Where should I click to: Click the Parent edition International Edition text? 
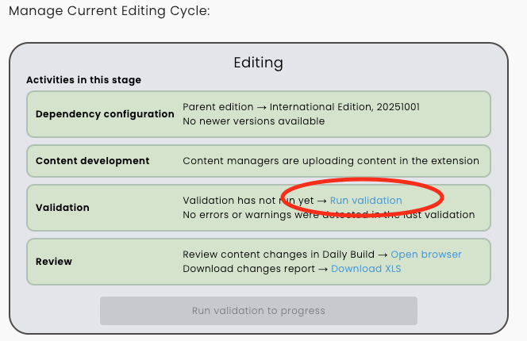(x=301, y=107)
